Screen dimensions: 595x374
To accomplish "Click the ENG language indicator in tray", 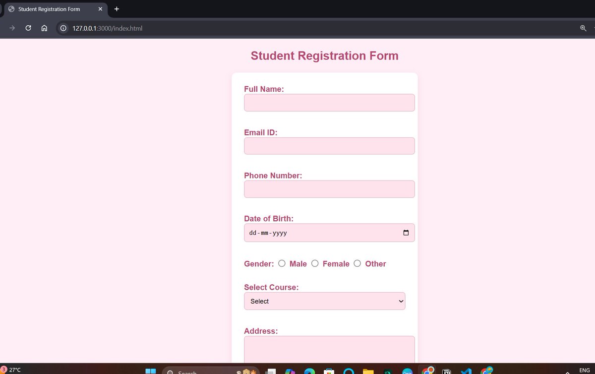I will coord(584,370).
